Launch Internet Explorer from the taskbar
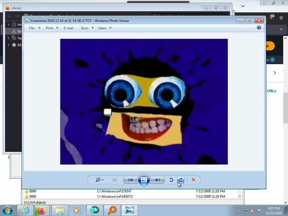The image size is (288, 216). click(25, 210)
